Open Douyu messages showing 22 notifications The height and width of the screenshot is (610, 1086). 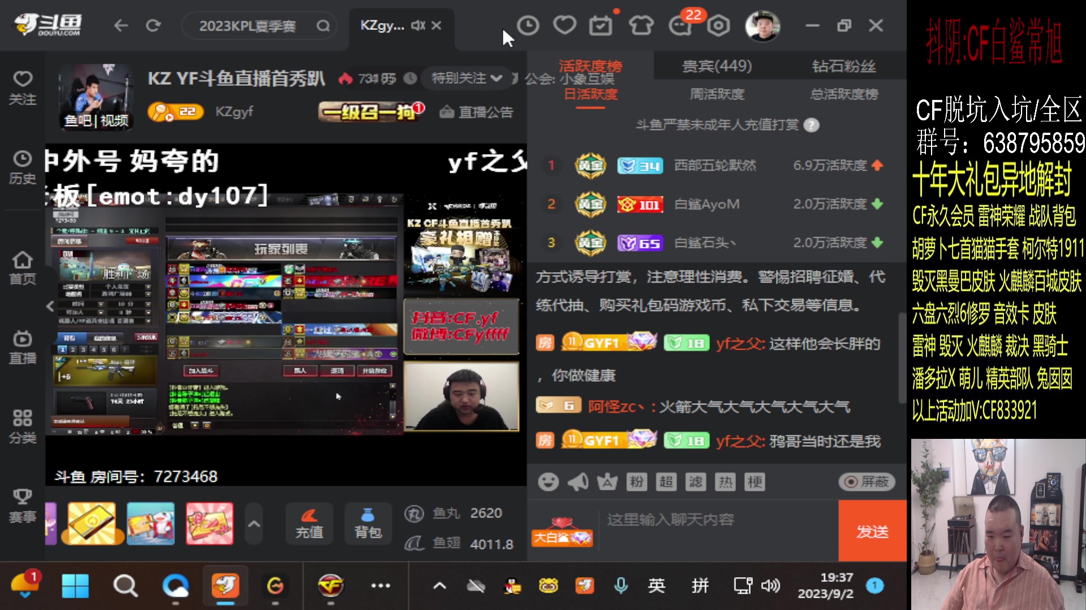click(680, 25)
